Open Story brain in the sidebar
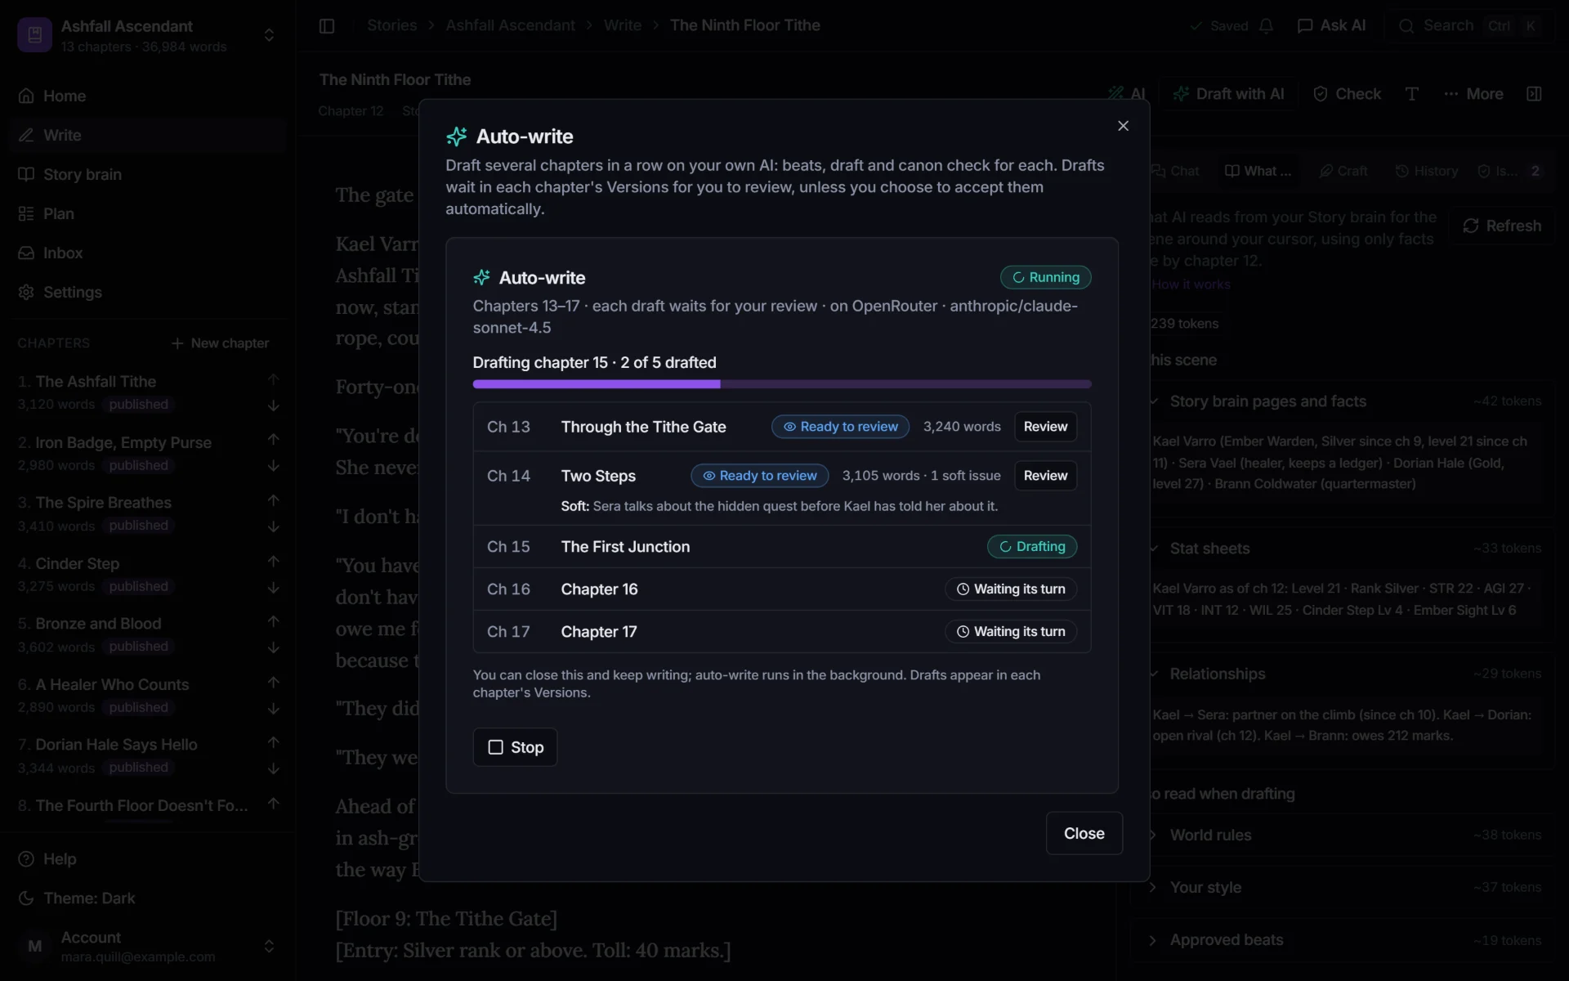 coord(147,174)
